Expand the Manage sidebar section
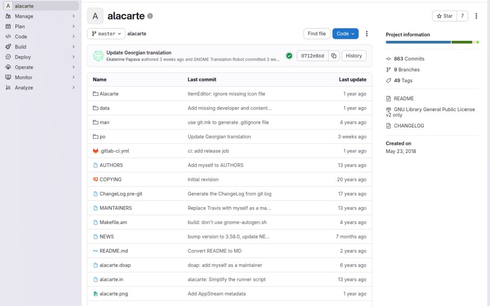Image resolution: width=490 pixels, height=306 pixels. click(41, 16)
